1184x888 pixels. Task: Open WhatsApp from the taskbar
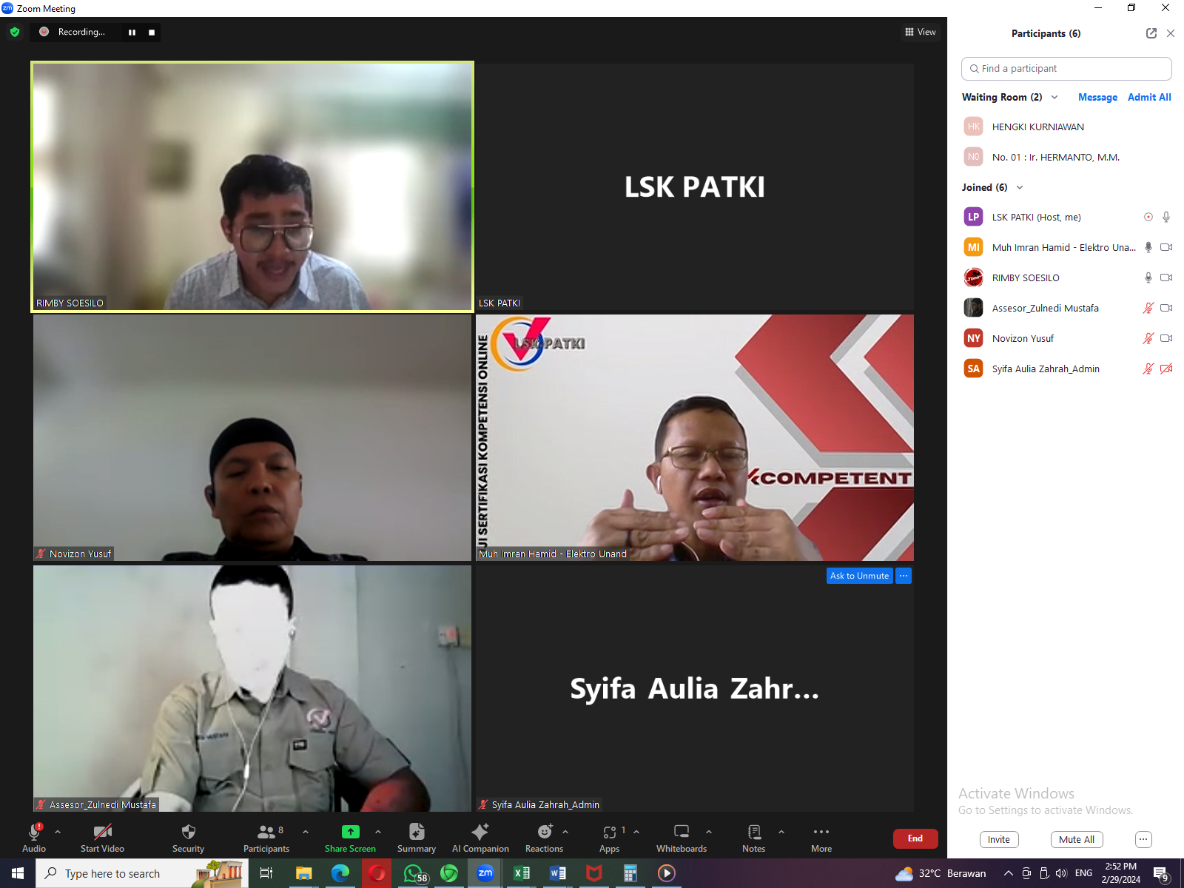(414, 873)
